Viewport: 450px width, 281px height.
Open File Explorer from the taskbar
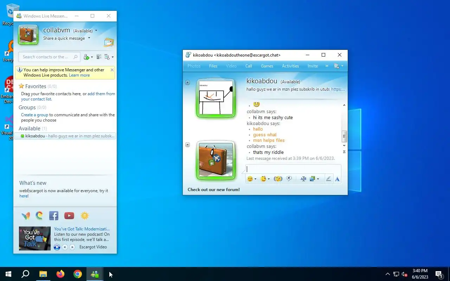coord(43,274)
